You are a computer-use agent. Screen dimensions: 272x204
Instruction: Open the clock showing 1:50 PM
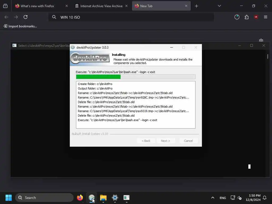[x=253, y=198]
